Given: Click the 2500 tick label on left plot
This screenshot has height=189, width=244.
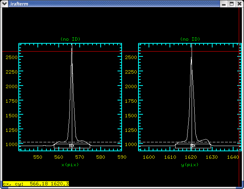Looking at the screenshot, I should (11, 57).
